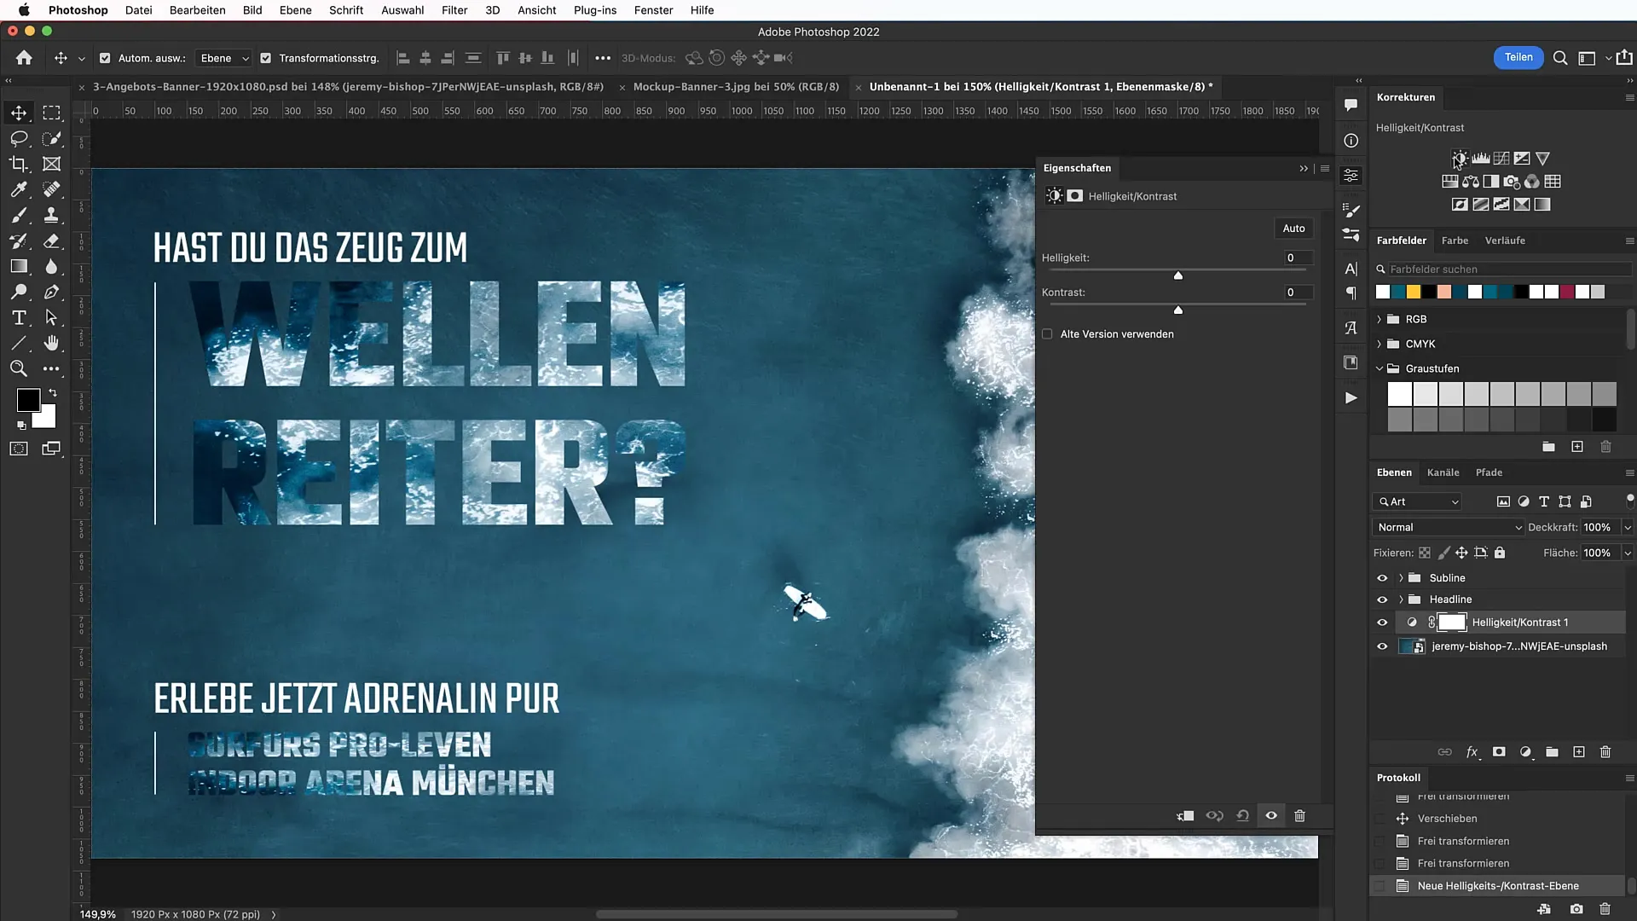The width and height of the screenshot is (1637, 921).
Task: Delete layer using Ebenen panel trash icon
Action: [1605, 752]
